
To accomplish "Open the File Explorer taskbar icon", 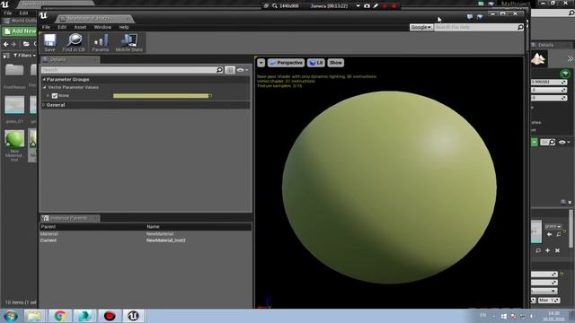I will click(34, 316).
